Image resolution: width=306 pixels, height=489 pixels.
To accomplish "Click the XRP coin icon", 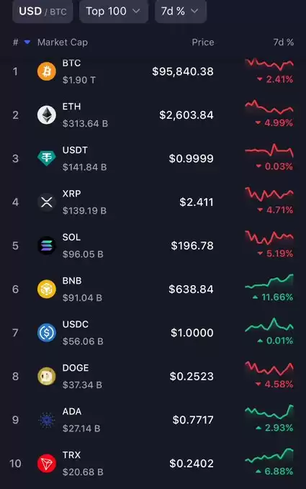I will pyautogui.click(x=47, y=202).
